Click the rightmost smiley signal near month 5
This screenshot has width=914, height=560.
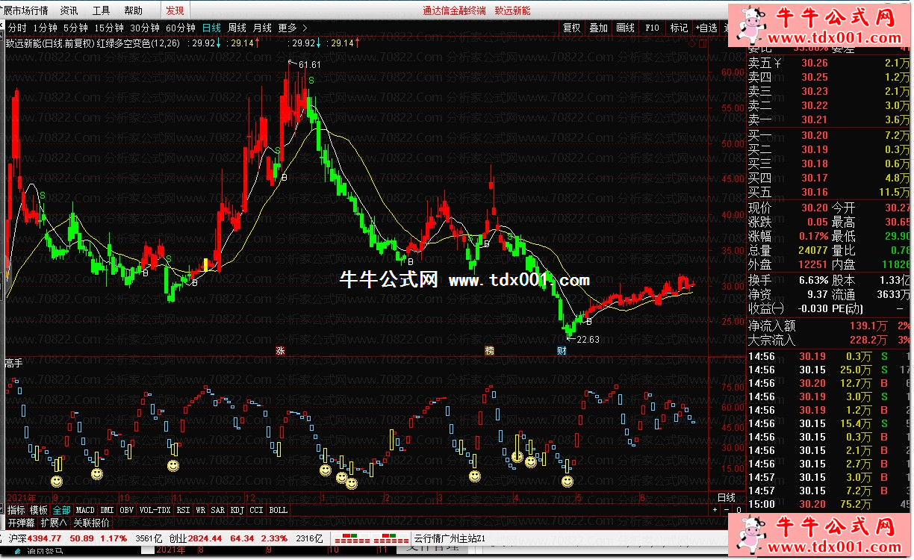click(568, 482)
